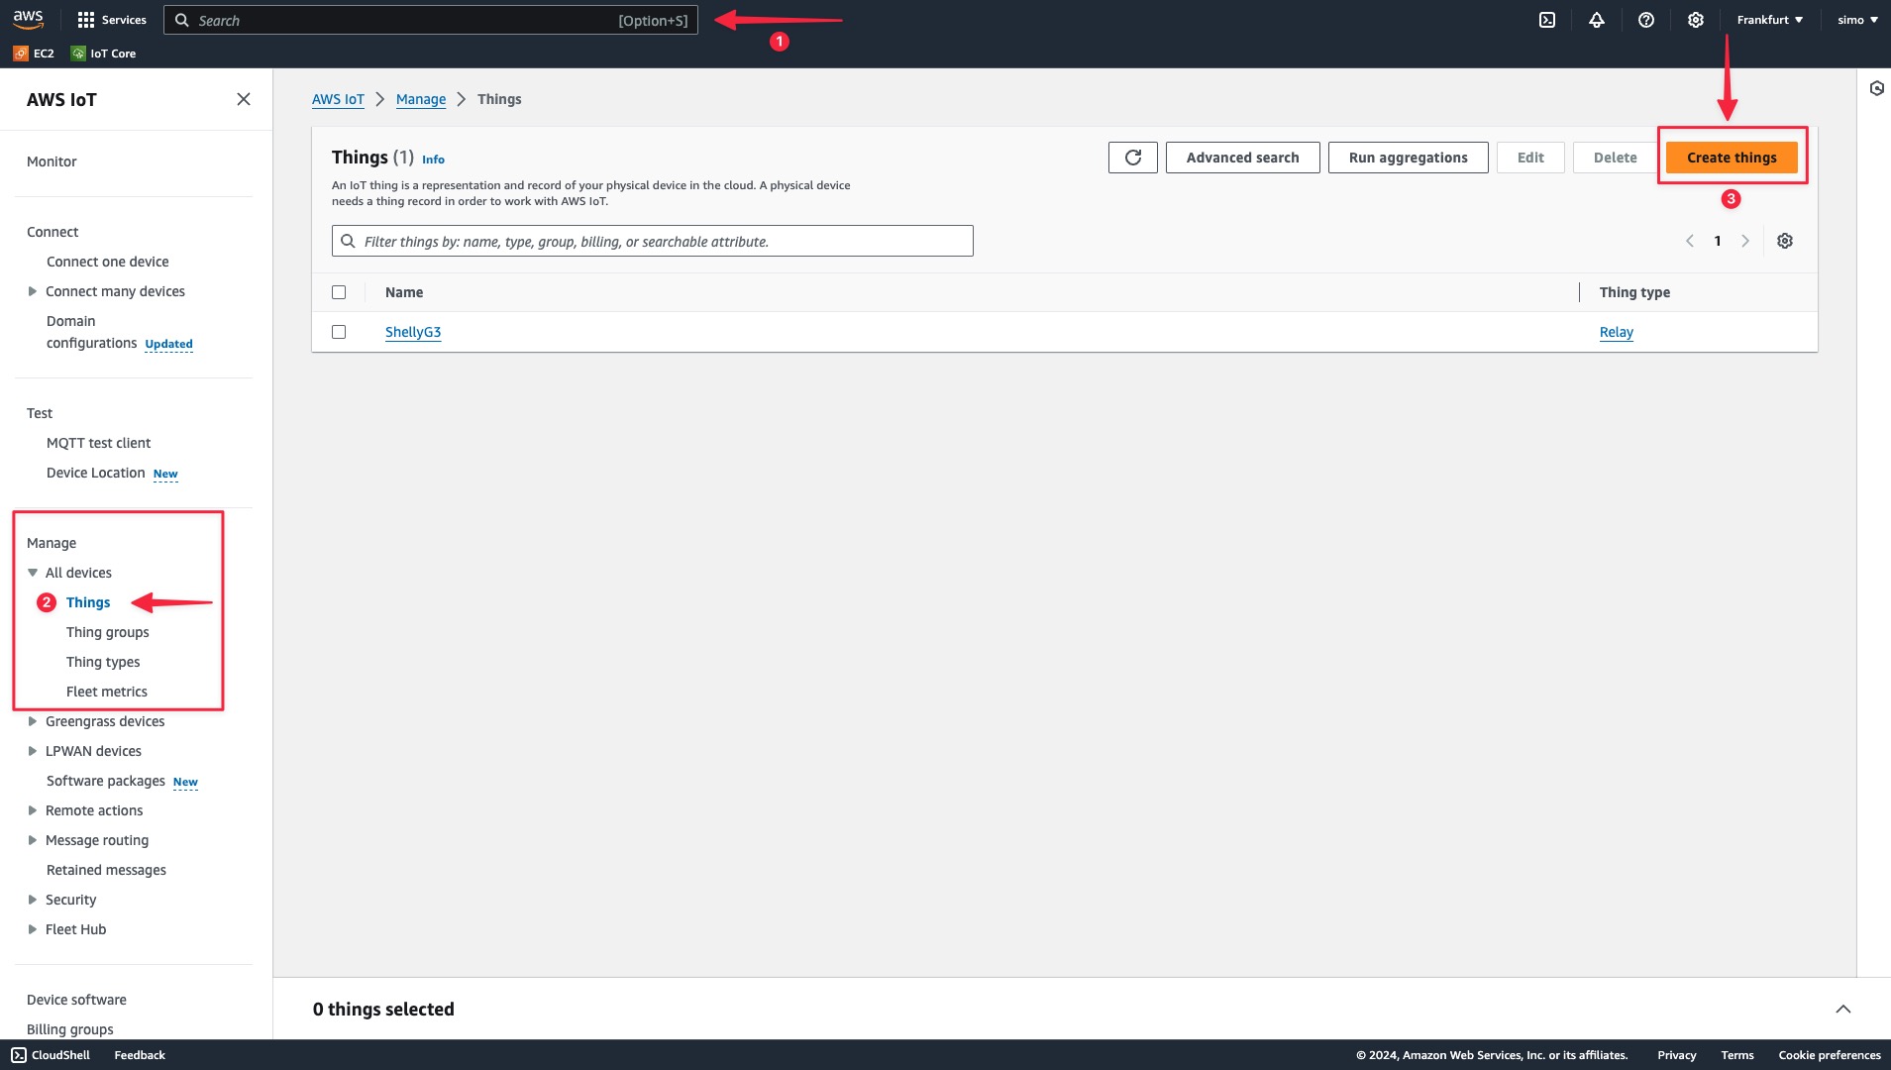This screenshot has height=1070, width=1891.
Task: Select the ShellyG3 row checkbox
Action: 339,332
